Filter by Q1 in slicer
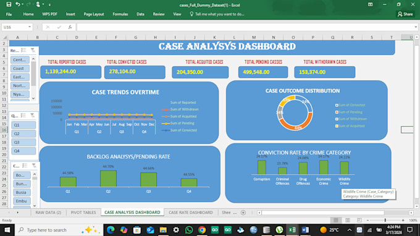Screen dimensions: 420x236 (x=23, y=125)
